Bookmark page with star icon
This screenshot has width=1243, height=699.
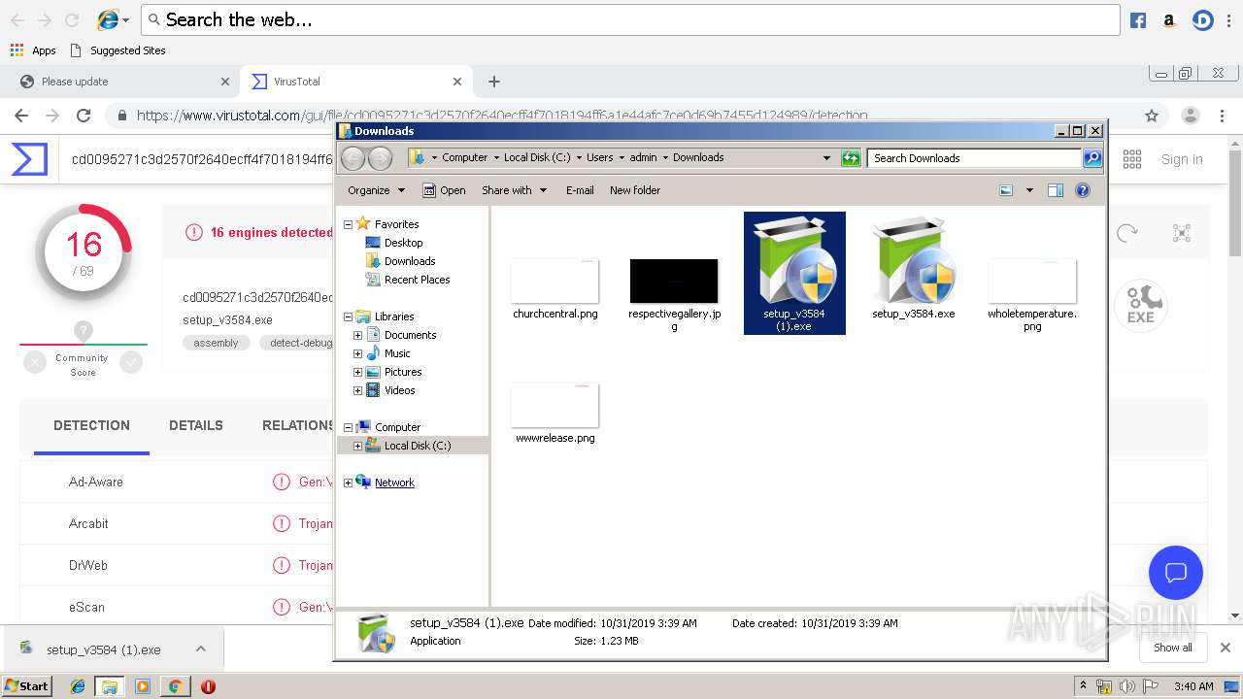tap(1152, 116)
